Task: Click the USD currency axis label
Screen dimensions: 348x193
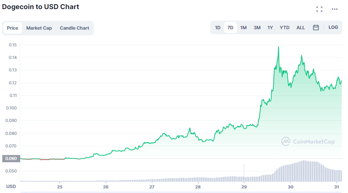Action: tap(11, 186)
